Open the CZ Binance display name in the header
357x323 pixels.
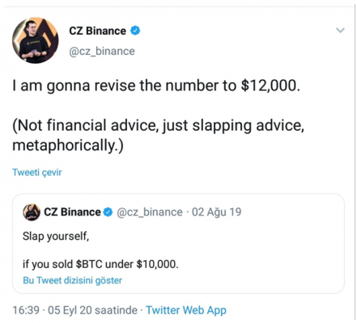[x=97, y=31]
